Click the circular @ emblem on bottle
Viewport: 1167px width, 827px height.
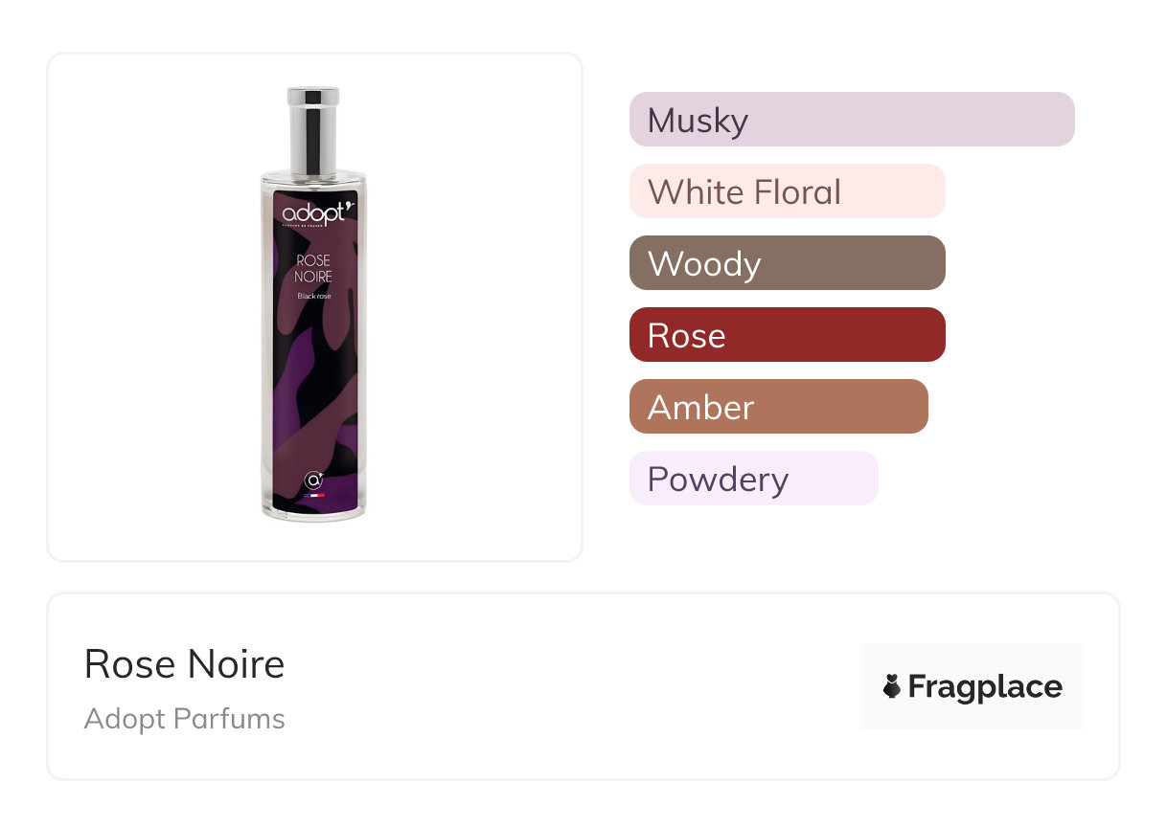[x=313, y=481]
